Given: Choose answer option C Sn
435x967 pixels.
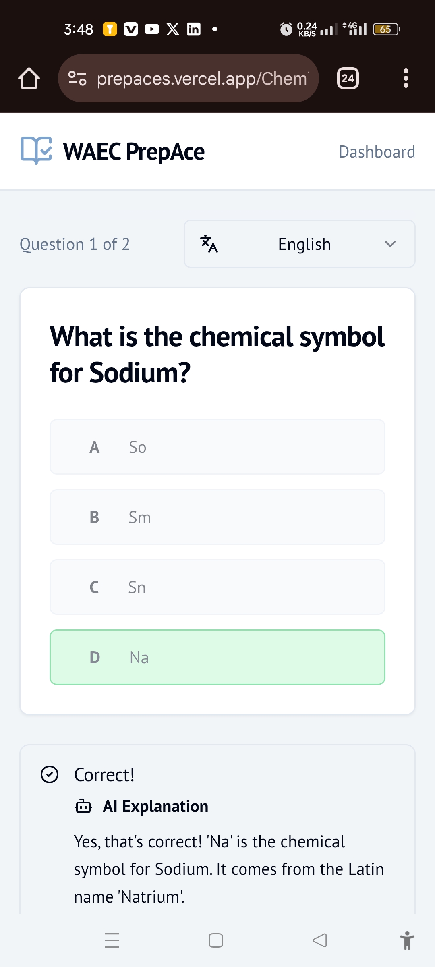Looking at the screenshot, I should coord(217,587).
